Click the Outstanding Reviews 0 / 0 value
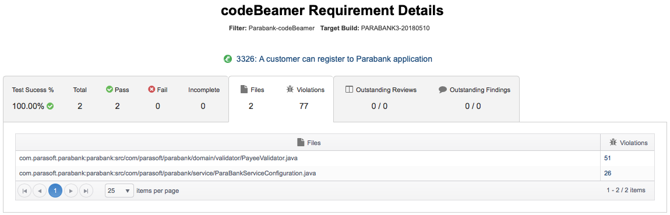This screenshot has height=215, width=670. 379,106
